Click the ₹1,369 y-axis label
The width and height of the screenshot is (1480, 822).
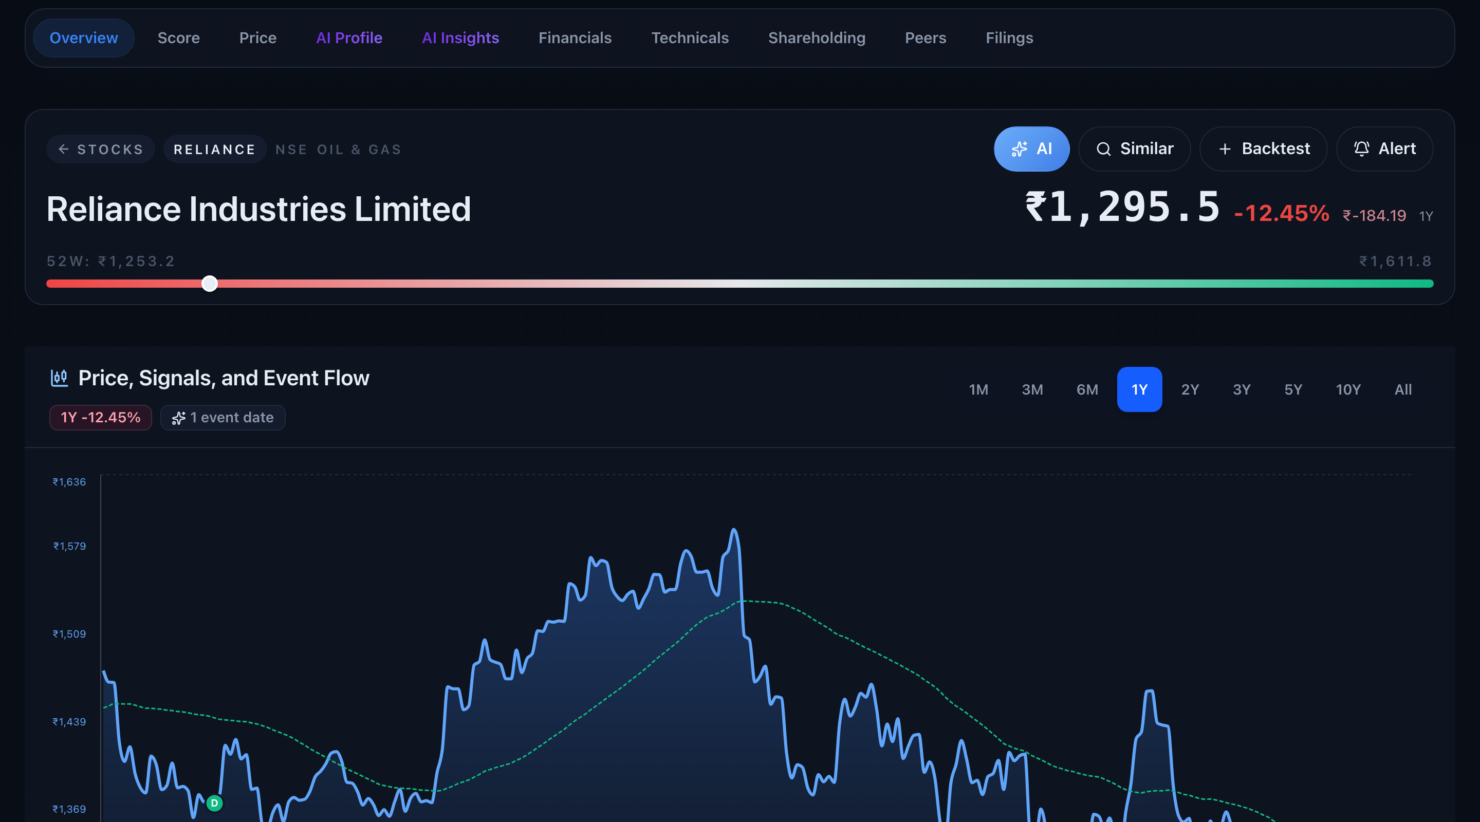tap(69, 809)
